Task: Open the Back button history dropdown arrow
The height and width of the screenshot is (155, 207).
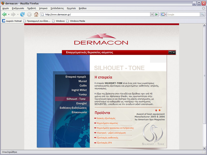Action: click(x=9, y=14)
